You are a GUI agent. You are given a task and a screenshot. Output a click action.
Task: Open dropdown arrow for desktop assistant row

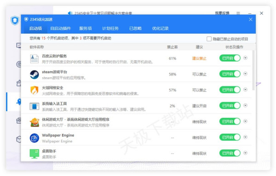click(245, 153)
